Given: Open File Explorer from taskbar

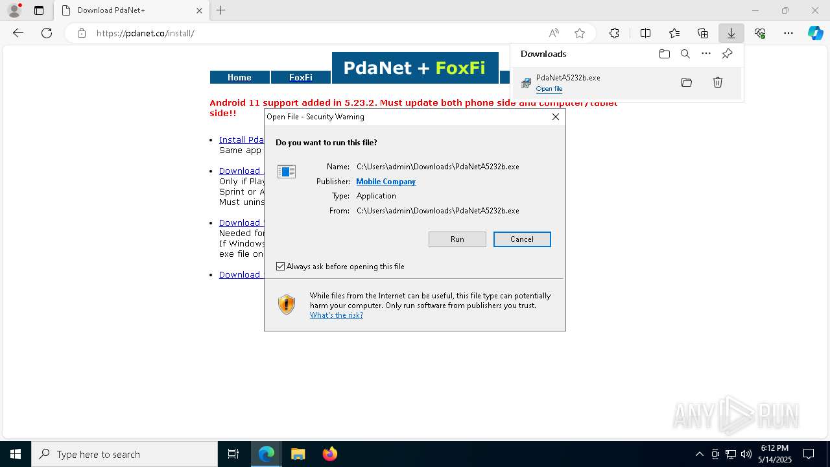Looking at the screenshot, I should [298, 454].
